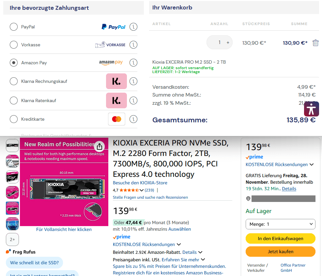This screenshot has height=276, width=322.
Task: Select the Amazon Pay radio button
Action: point(14,63)
